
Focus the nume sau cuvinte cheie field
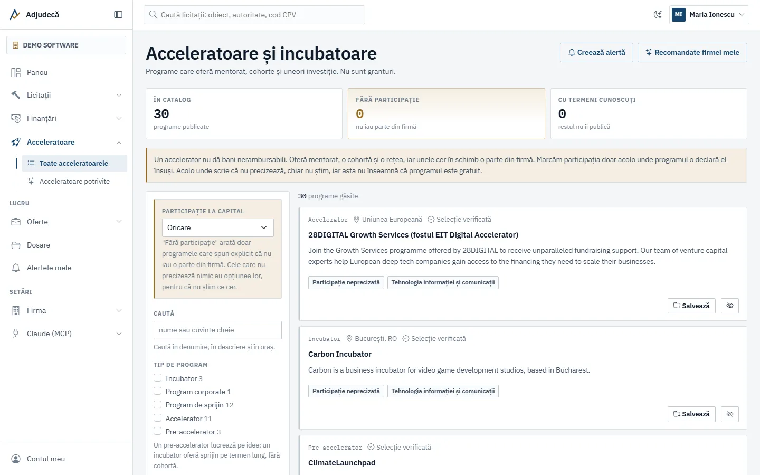pyautogui.click(x=217, y=330)
